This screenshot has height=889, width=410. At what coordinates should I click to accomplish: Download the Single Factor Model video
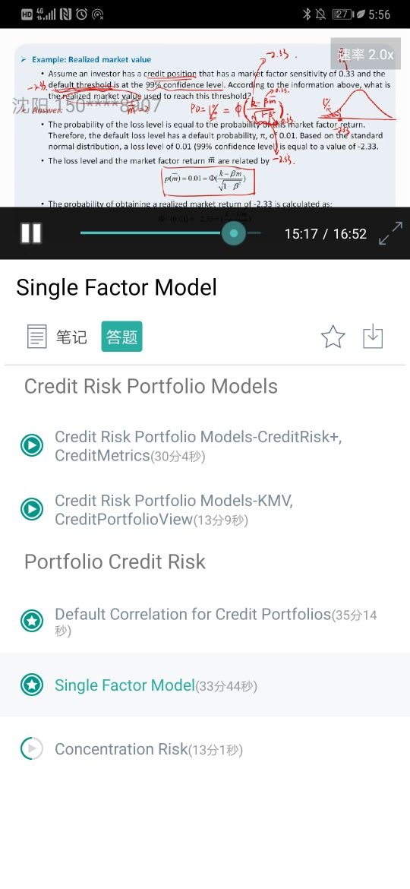click(x=373, y=337)
